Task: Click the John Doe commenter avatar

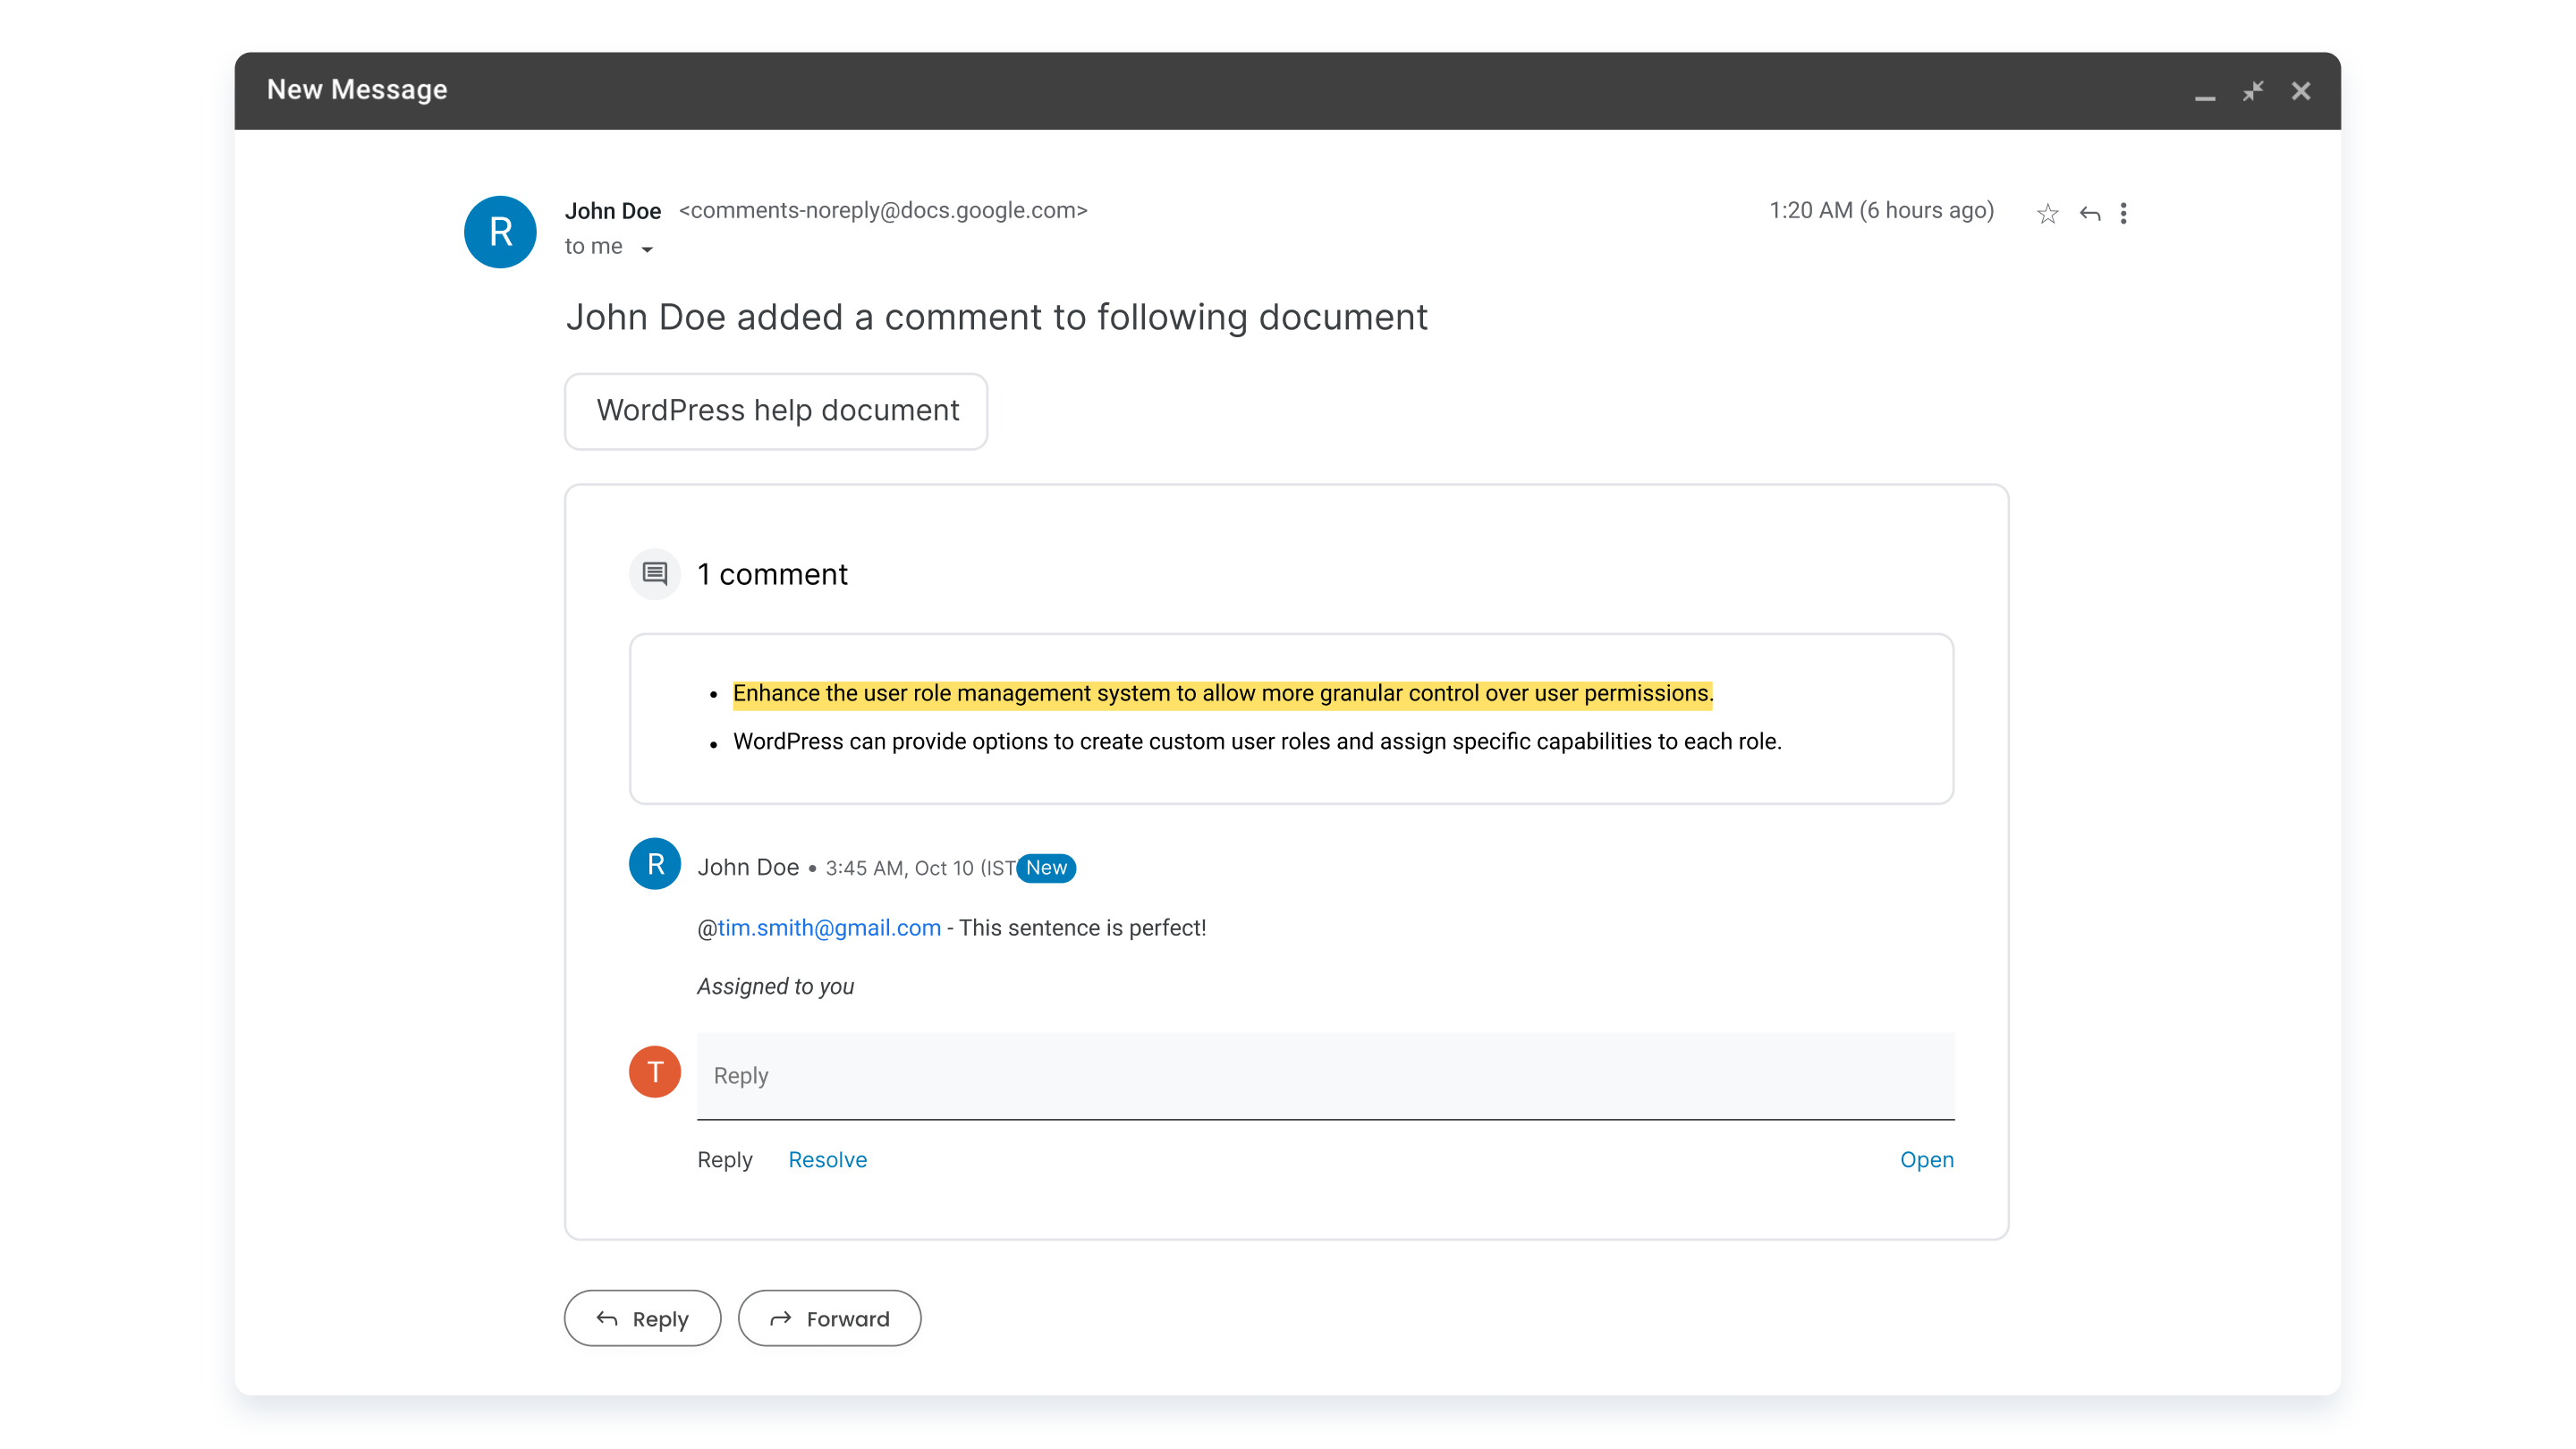Action: click(655, 864)
